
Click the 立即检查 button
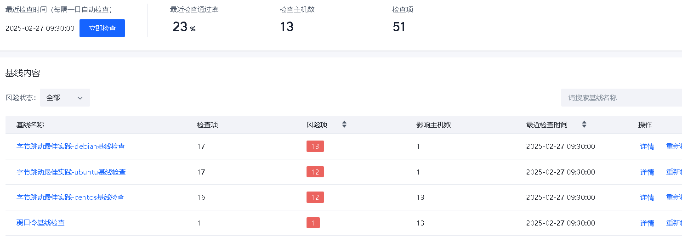coord(102,28)
